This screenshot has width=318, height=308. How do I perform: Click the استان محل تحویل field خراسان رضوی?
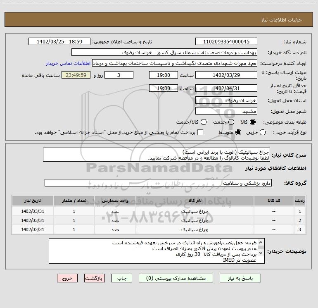pos(226,100)
